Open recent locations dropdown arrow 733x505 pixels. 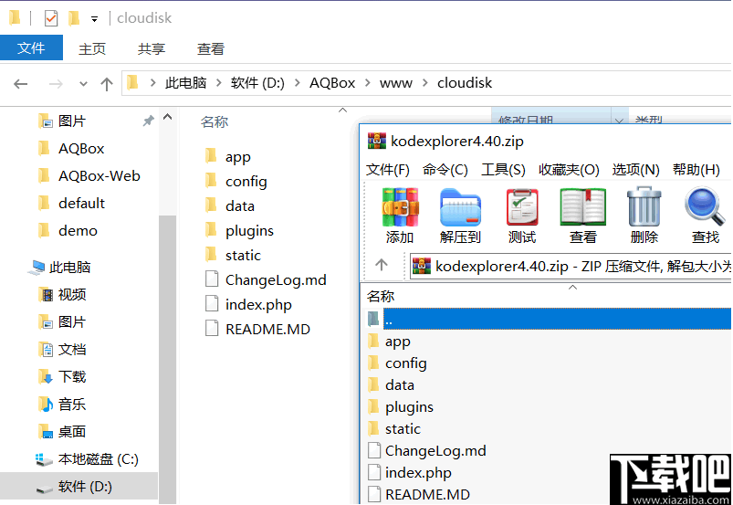click(83, 84)
